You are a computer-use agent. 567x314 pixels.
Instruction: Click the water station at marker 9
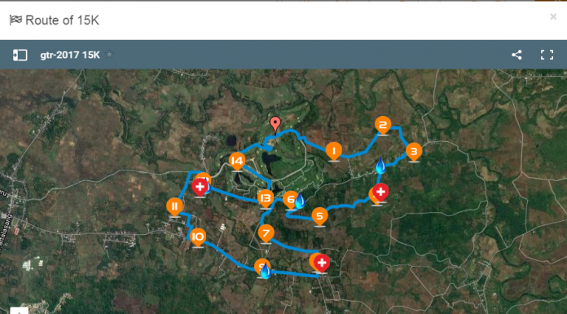[x=266, y=271]
